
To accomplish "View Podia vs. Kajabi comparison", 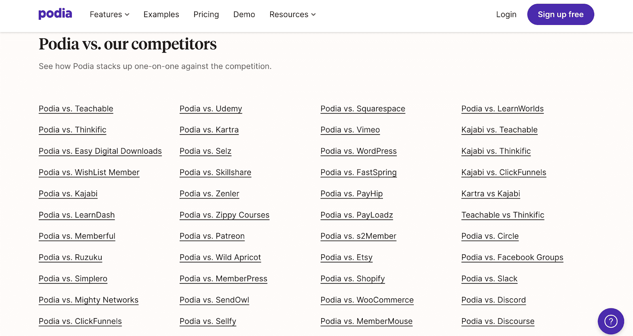I will pyautogui.click(x=68, y=194).
